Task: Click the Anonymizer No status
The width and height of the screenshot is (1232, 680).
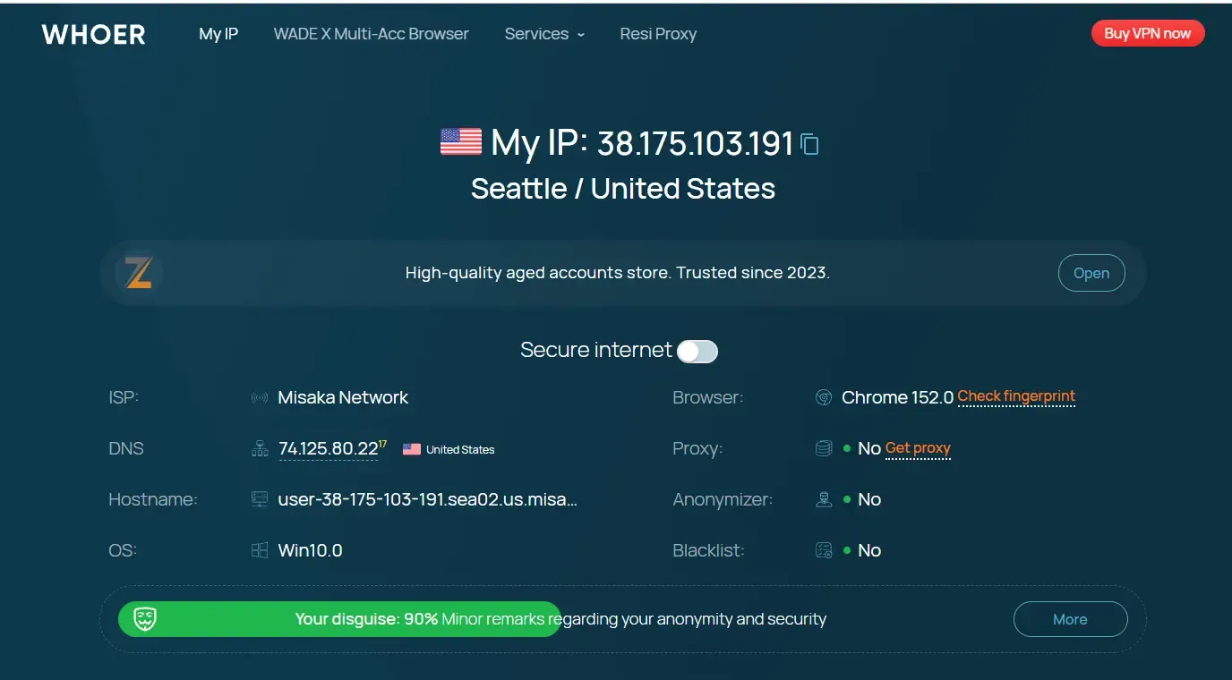Action: 869,499
